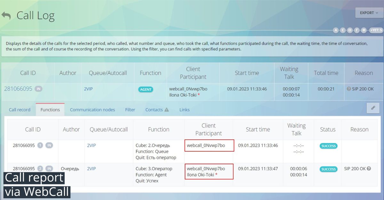Click the 'A' filter circle

pyautogui.click(x=336, y=30)
